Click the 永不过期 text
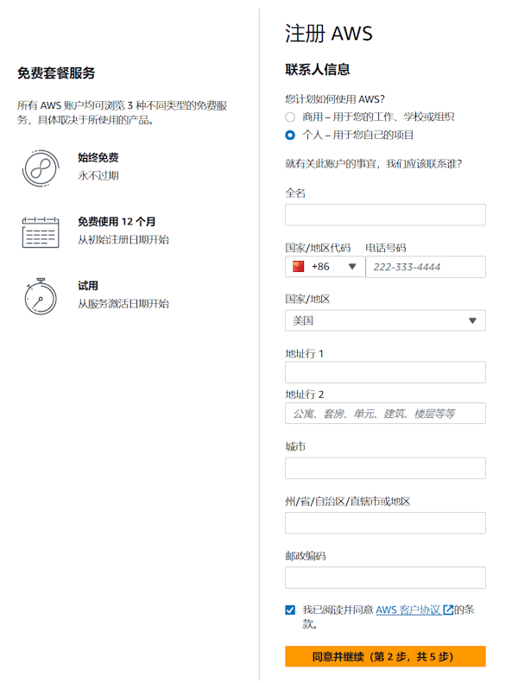 point(98,175)
